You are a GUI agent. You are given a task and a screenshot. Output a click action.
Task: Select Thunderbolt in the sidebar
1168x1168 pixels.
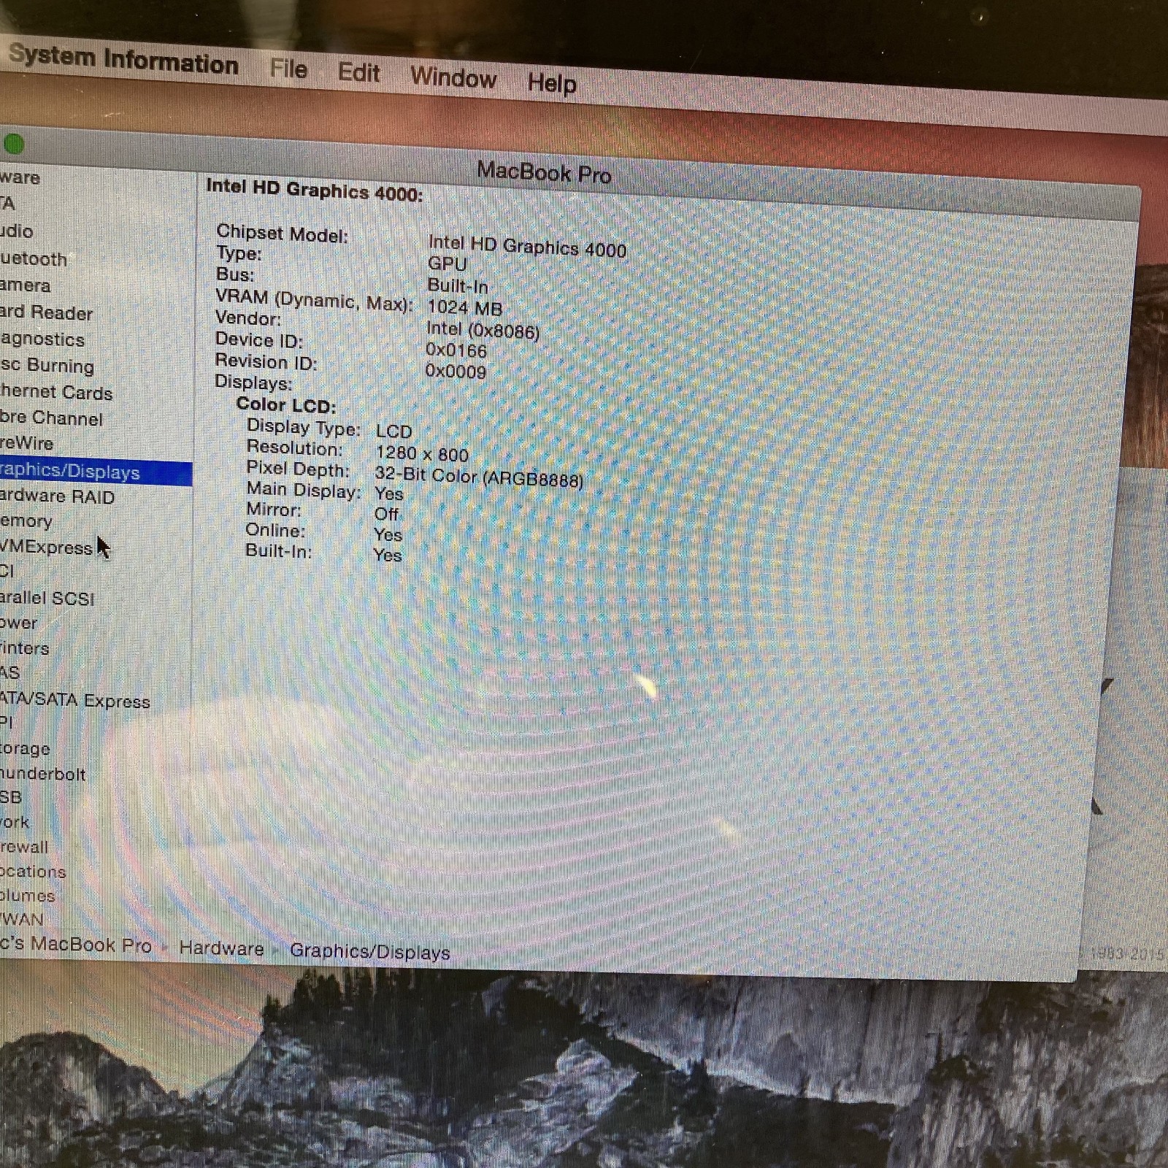pos(43,774)
